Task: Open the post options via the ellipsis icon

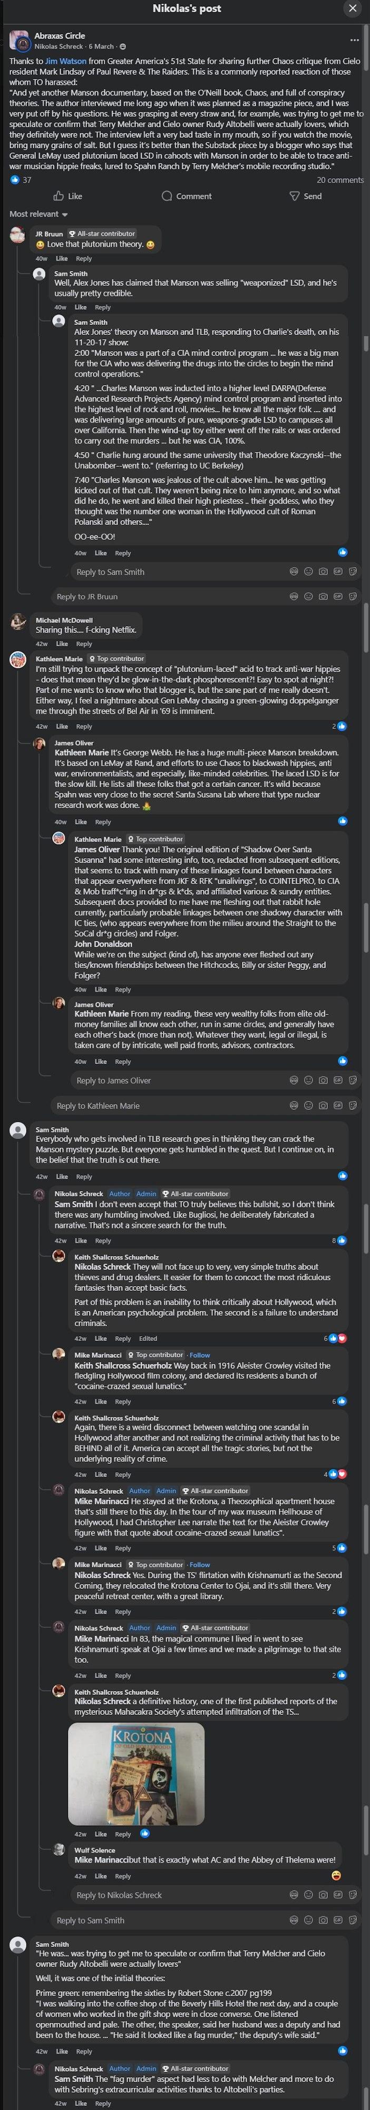Action: (354, 40)
